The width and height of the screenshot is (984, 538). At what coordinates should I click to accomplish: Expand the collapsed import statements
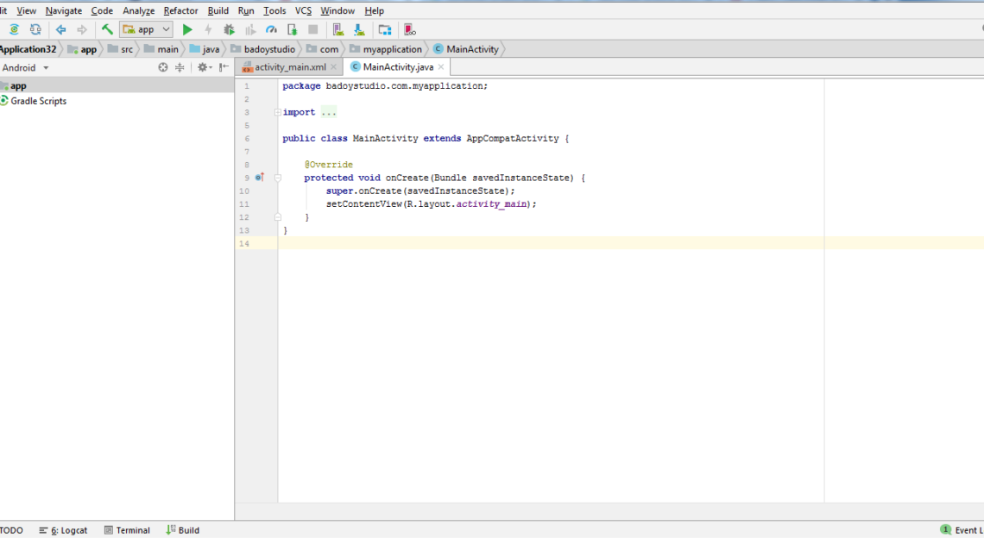pyautogui.click(x=328, y=112)
